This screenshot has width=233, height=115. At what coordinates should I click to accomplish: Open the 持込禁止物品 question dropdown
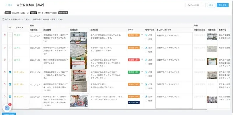click(67, 47)
